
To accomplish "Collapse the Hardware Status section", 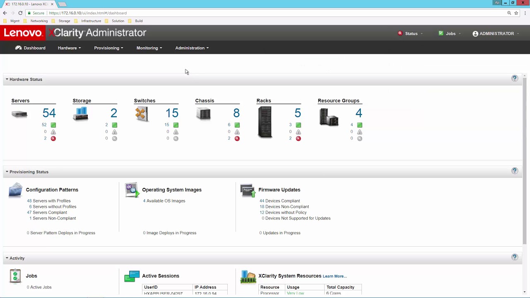I will pyautogui.click(x=7, y=79).
